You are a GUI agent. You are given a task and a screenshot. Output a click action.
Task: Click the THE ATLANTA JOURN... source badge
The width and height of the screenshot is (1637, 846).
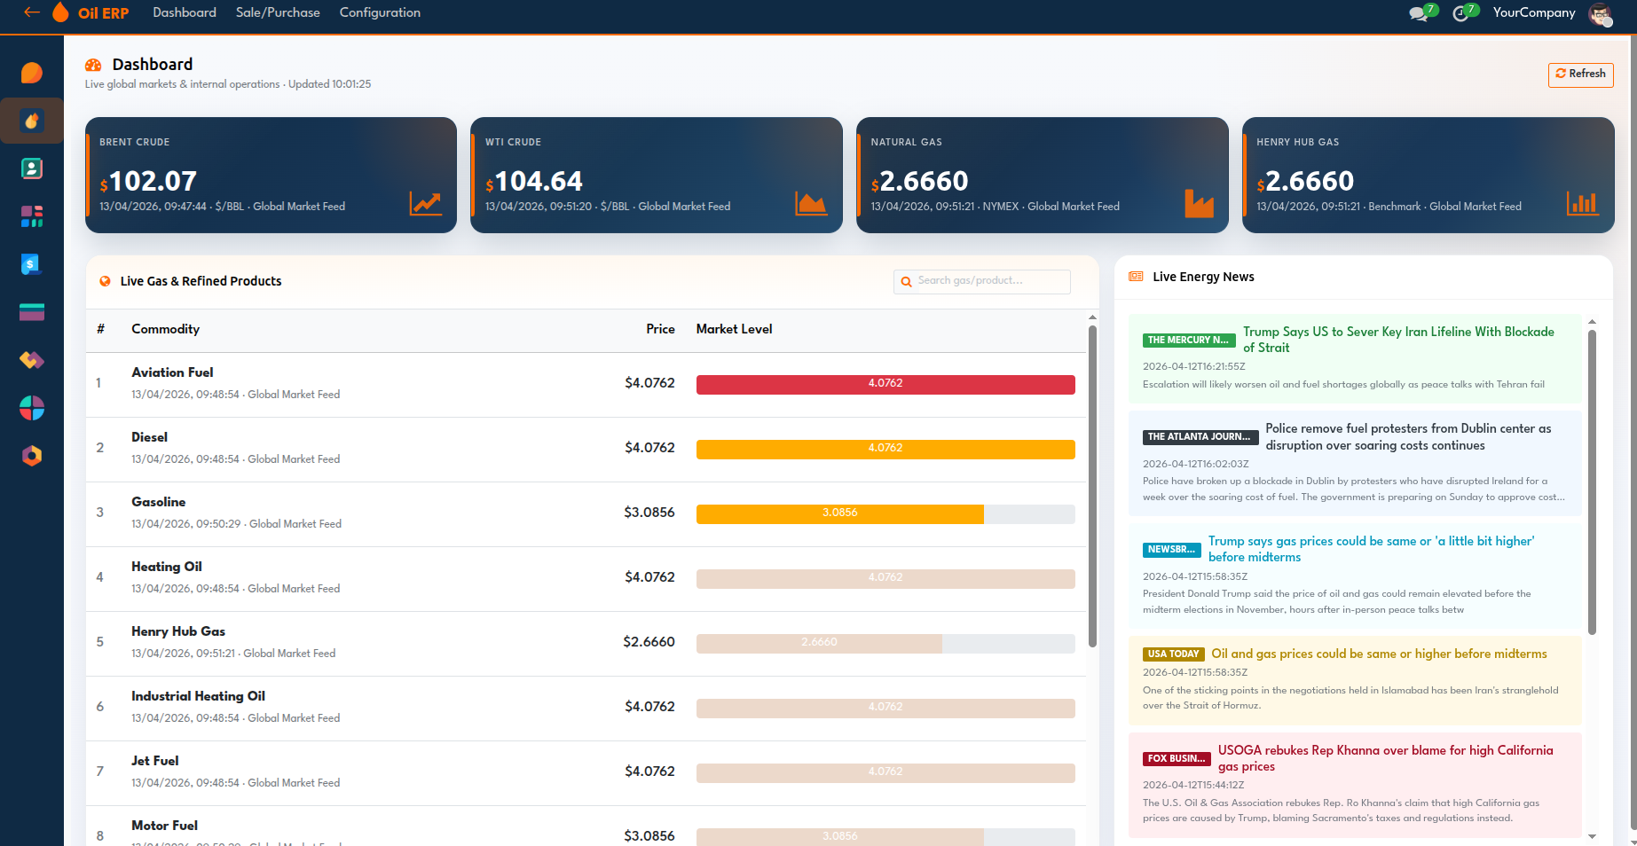pos(1200,437)
